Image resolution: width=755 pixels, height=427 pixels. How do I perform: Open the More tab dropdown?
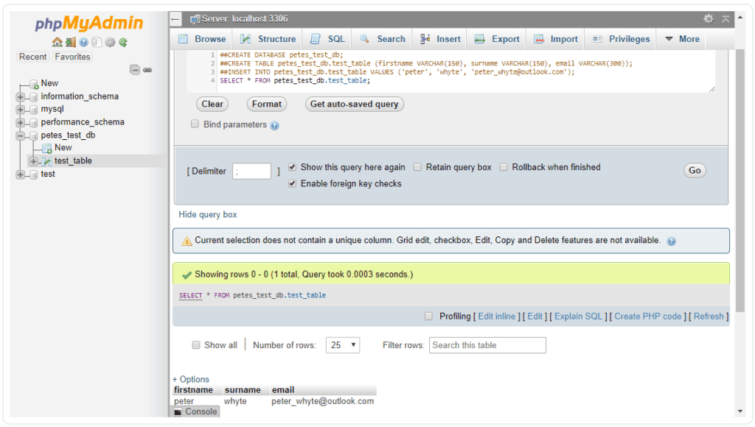pos(682,39)
